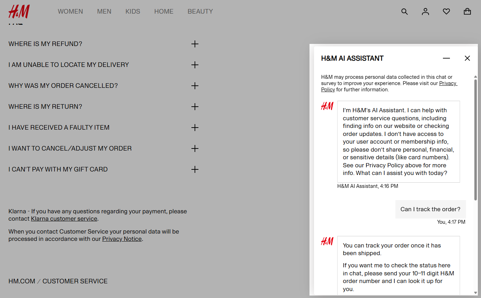Open the Privacy Notice link
Viewport: 481px width, 298px height.
click(122, 239)
